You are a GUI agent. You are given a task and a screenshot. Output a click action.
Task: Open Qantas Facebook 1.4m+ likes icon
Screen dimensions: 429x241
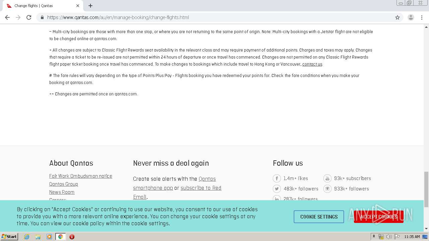pos(277,178)
